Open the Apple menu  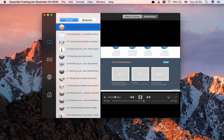point(5,2)
